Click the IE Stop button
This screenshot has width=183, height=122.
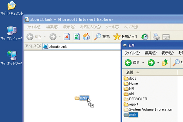[67, 37]
